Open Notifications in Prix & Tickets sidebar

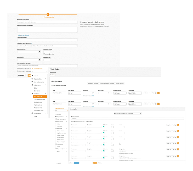click(38, 105)
